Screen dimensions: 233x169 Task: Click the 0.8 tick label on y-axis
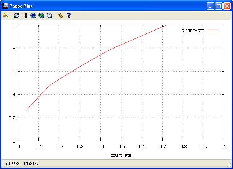tap(12, 48)
